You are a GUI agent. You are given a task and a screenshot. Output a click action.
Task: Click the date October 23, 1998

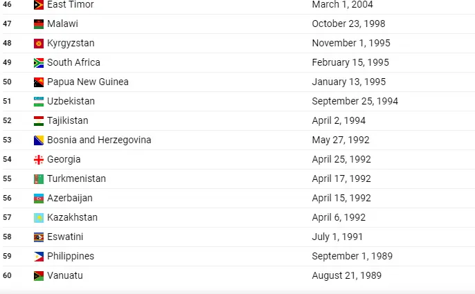pos(349,24)
